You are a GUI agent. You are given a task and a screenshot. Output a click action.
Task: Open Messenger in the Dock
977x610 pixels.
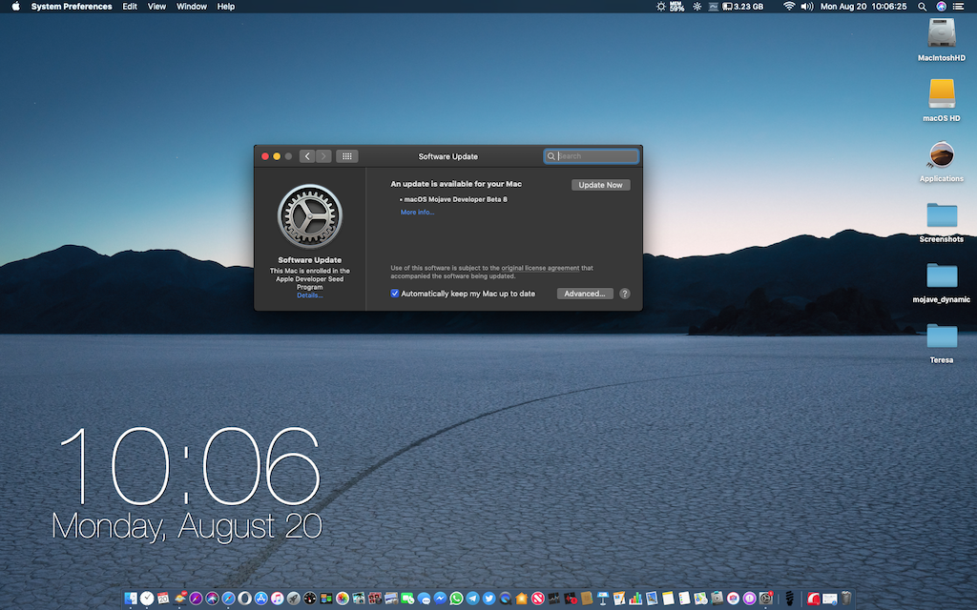point(440,599)
